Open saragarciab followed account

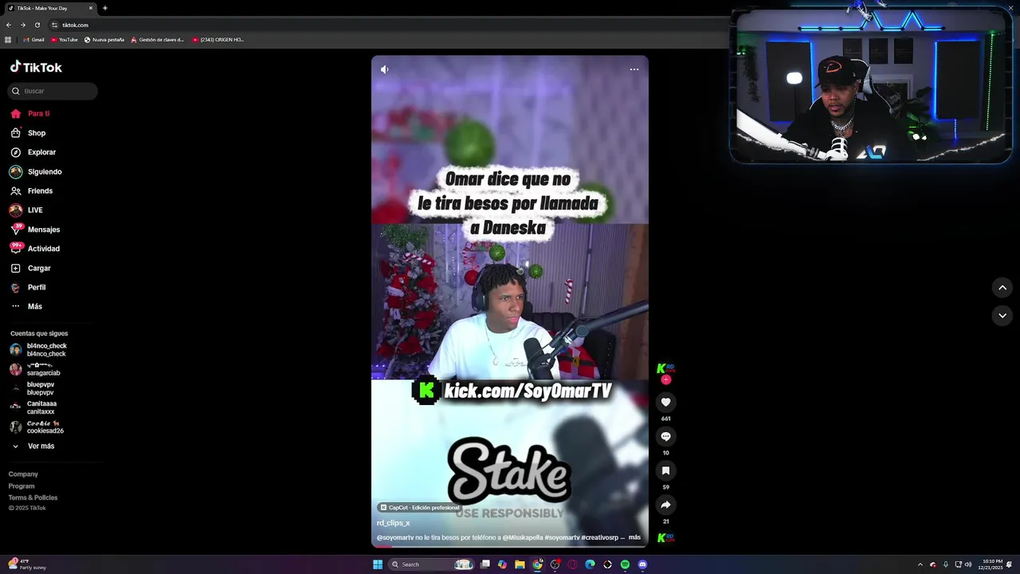click(x=35, y=369)
